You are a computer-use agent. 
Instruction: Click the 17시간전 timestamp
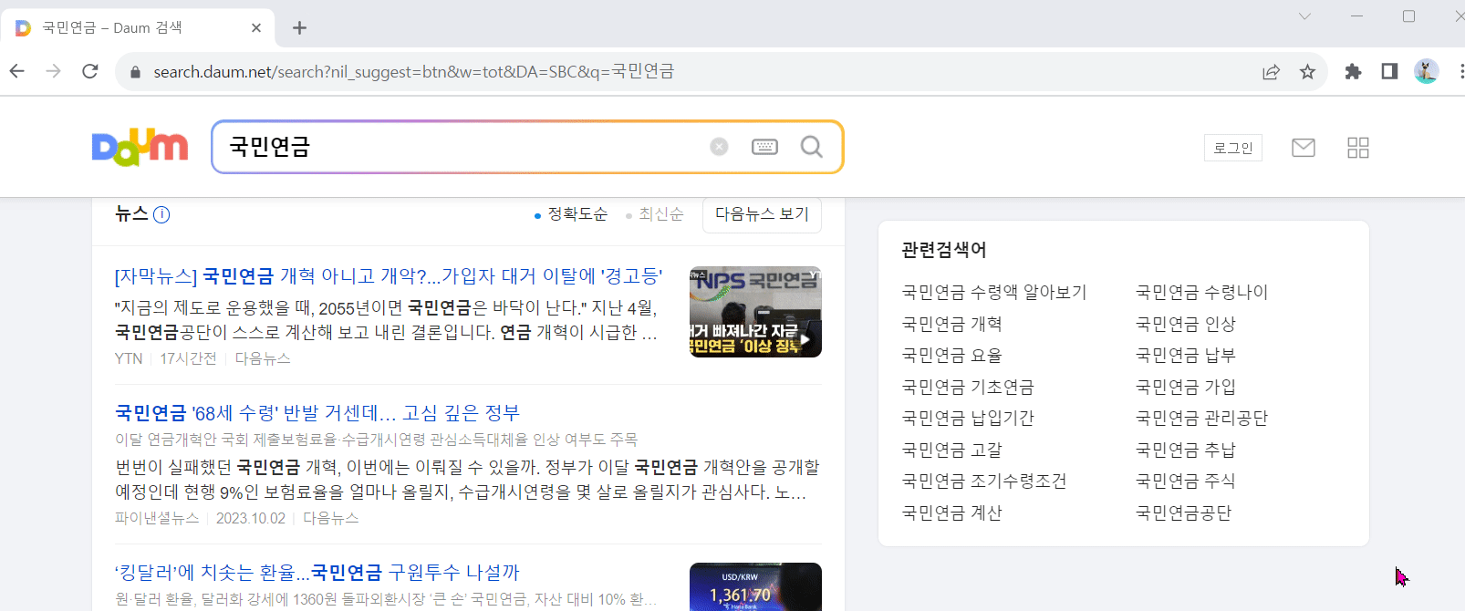tap(188, 359)
